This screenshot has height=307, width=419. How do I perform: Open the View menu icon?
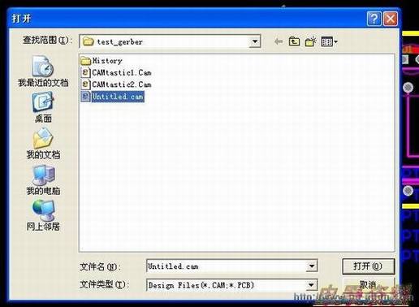(x=329, y=41)
